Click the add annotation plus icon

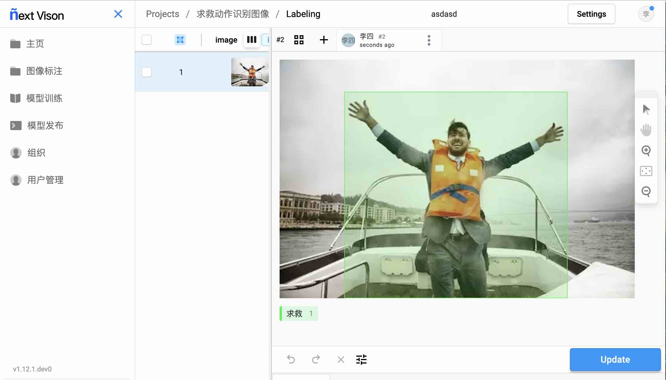(324, 40)
